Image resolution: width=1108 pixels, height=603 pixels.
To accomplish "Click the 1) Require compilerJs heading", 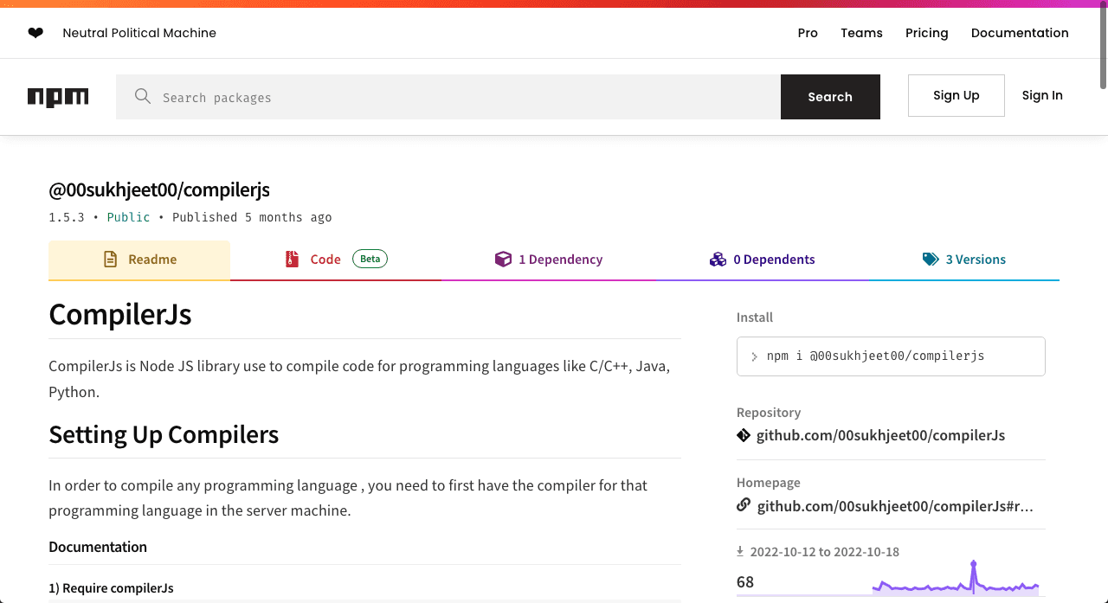I will pyautogui.click(x=111, y=588).
